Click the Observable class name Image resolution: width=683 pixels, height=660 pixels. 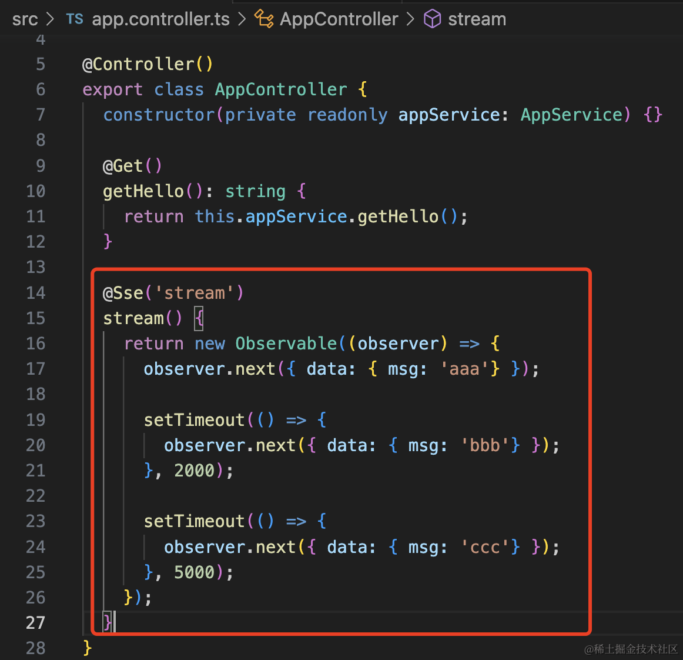click(x=286, y=344)
